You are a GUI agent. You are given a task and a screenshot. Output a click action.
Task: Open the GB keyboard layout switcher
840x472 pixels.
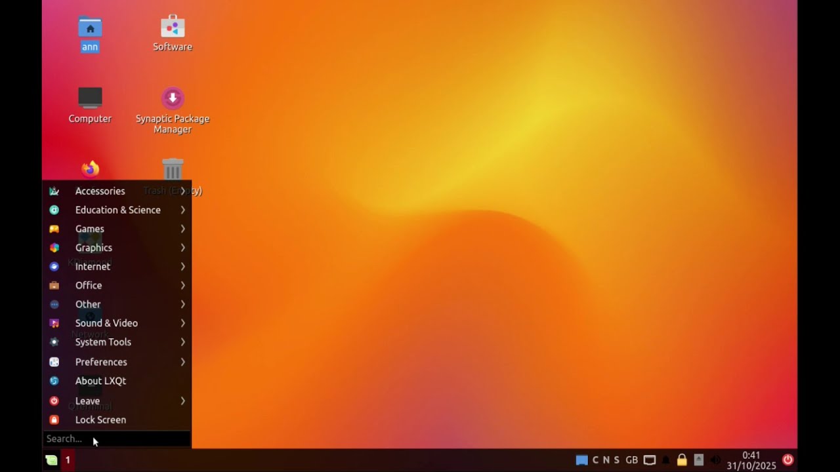point(631,460)
